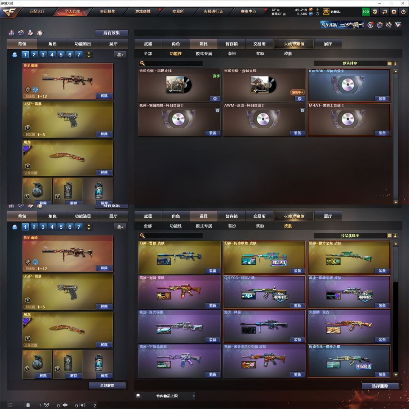Click the refresh arrow beside 赛季CF点 balance
This screenshot has height=409, width=409.
pos(317,14)
